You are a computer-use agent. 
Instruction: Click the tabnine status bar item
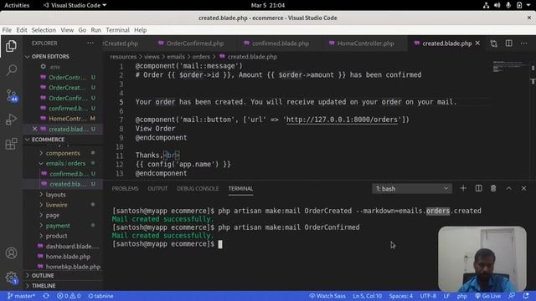pos(100,296)
